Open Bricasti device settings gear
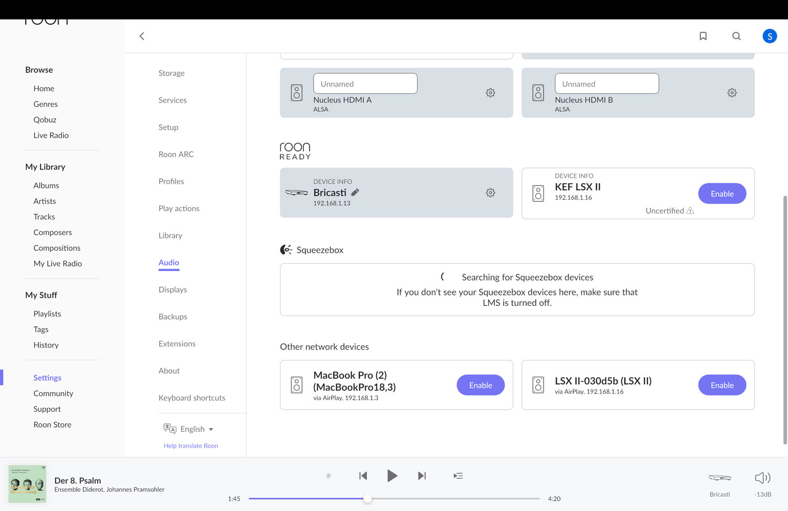This screenshot has height=511, width=788. click(490, 193)
